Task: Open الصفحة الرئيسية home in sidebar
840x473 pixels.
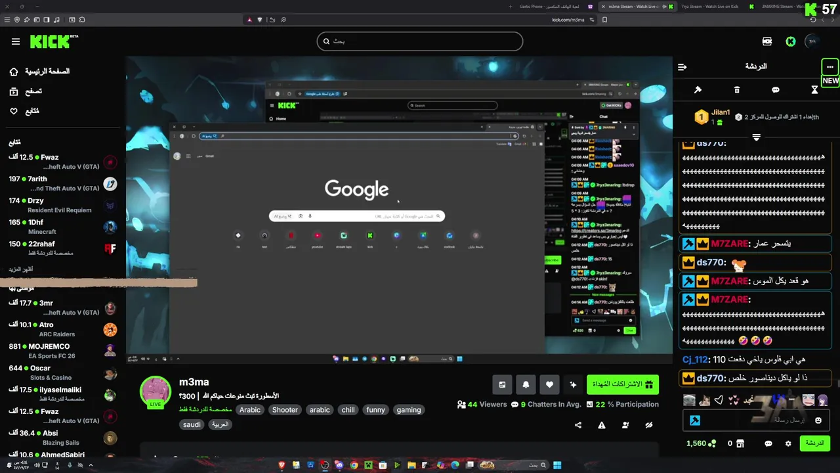Action: (39, 71)
